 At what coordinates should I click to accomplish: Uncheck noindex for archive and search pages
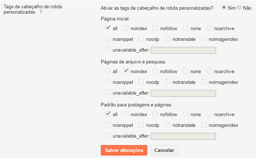[126, 71]
